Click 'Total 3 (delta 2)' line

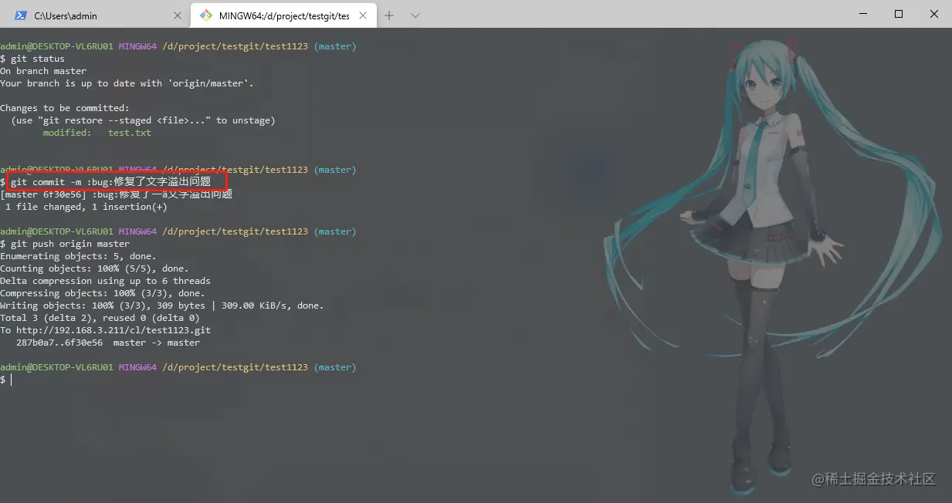(100, 318)
